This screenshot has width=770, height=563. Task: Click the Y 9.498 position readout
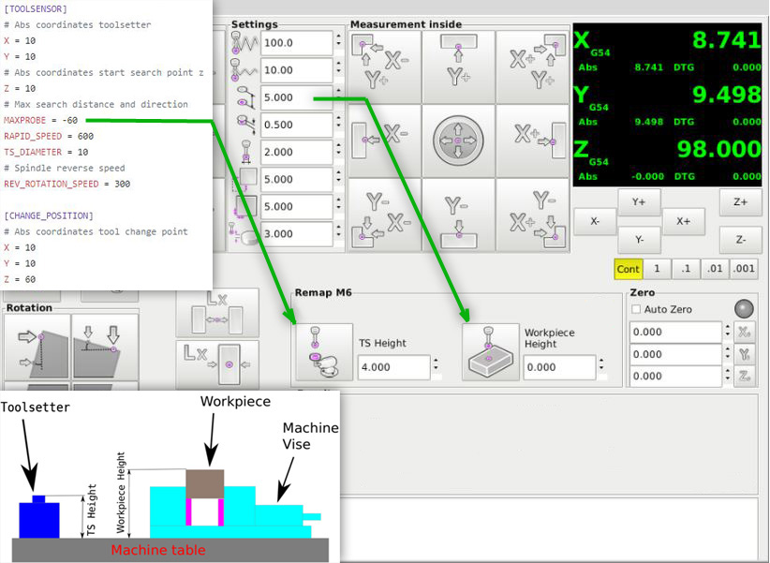[x=727, y=95]
